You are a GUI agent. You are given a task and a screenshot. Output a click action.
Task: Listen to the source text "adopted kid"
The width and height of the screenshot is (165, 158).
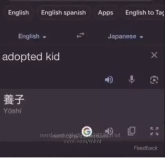coord(109,79)
